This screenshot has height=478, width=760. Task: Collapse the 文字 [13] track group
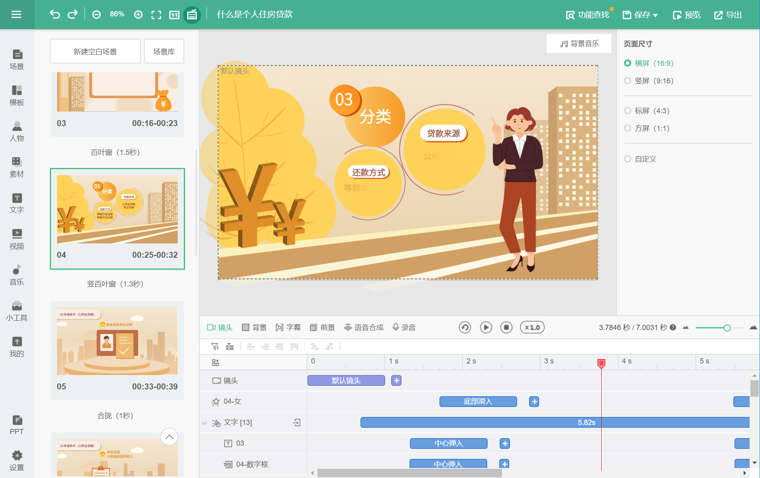[205, 423]
